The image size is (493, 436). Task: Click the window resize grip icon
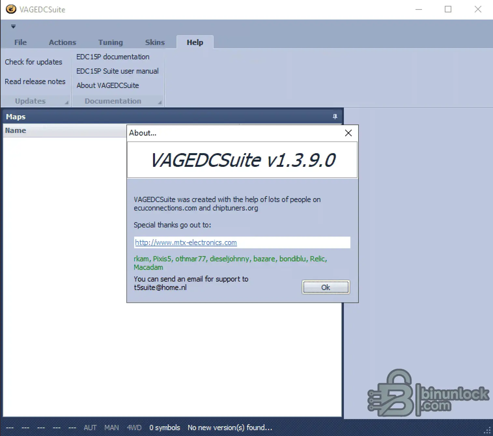pos(487,430)
